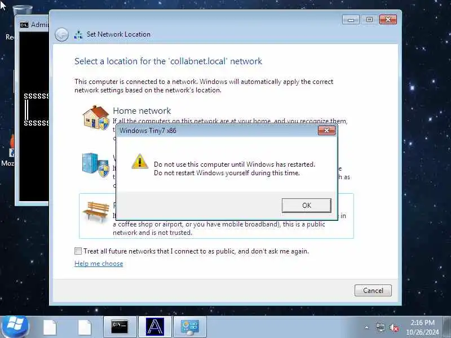Click the Home network heading text
Screen dimensions: 451x338
pyautogui.click(x=142, y=110)
